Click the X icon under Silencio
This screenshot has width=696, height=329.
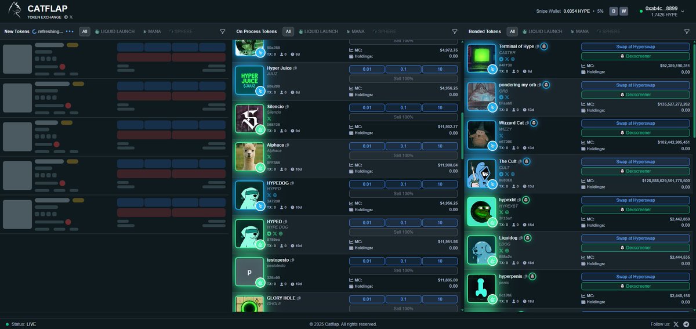click(269, 118)
